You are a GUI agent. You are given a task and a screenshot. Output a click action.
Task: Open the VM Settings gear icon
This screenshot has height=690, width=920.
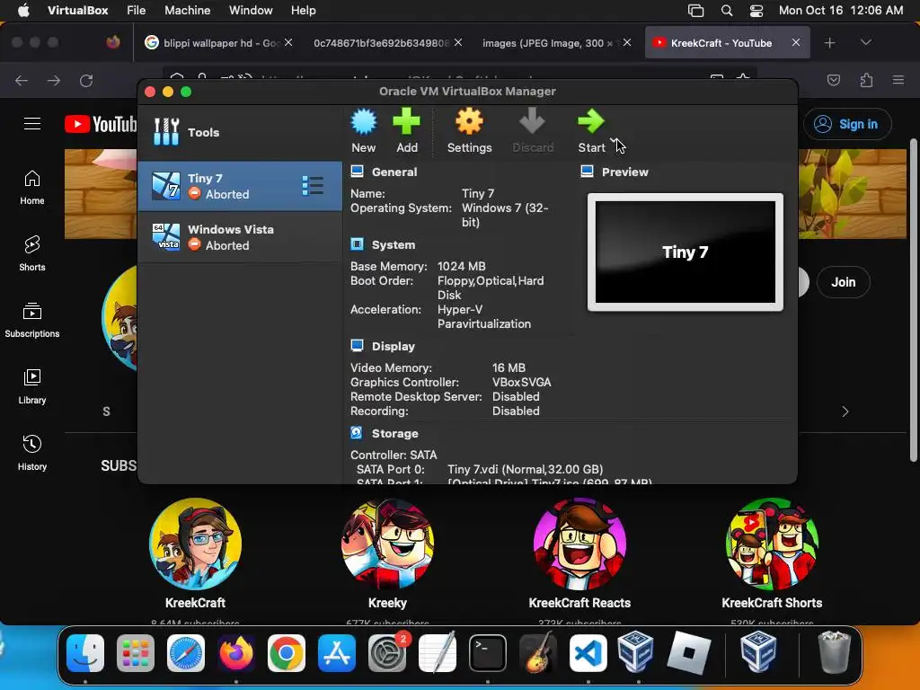(x=469, y=130)
